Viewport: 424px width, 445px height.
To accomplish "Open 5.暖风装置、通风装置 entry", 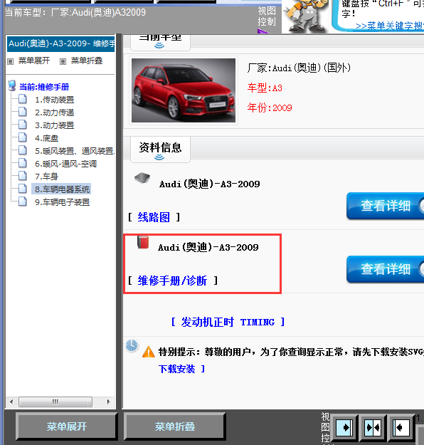I will click(75, 151).
